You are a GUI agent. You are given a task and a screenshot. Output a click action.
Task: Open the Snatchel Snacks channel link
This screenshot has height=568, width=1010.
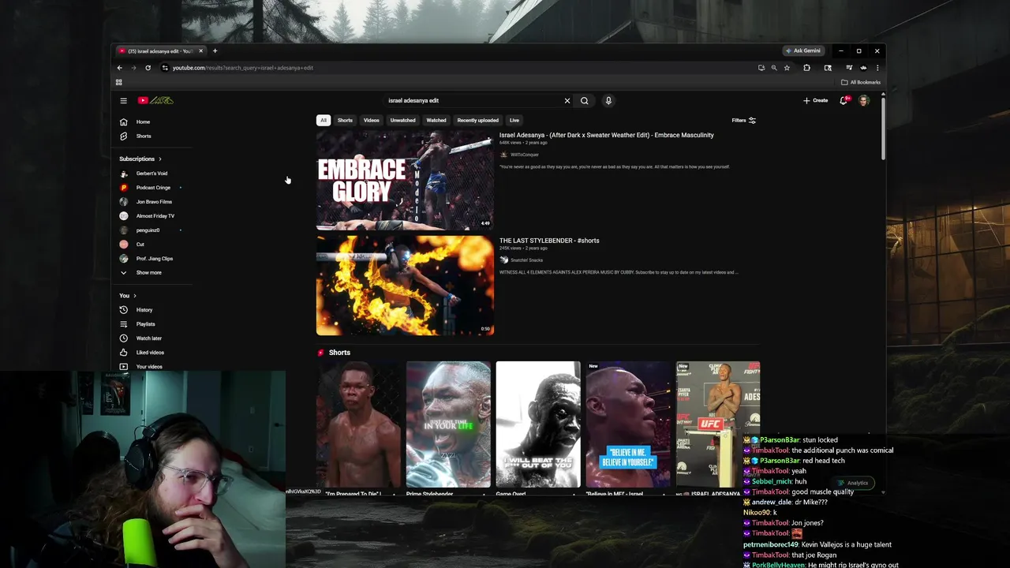[526, 260]
